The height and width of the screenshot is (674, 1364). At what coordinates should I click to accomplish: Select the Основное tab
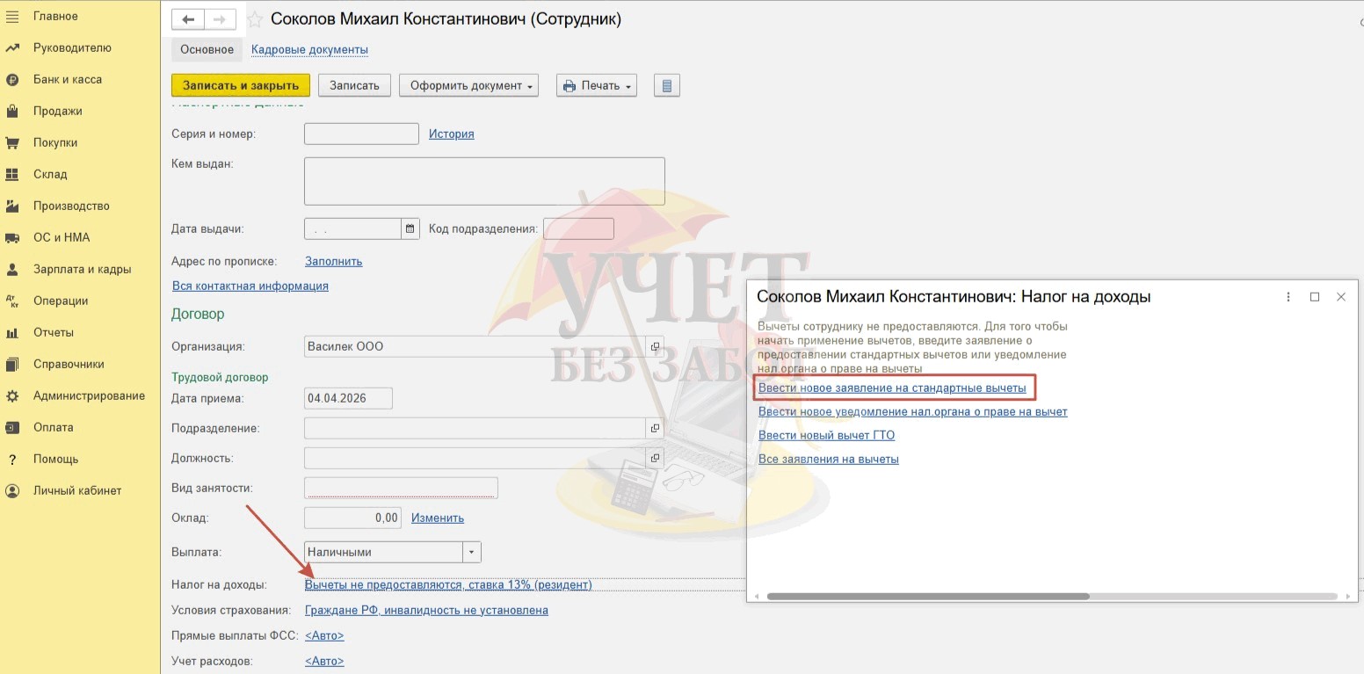[207, 49]
